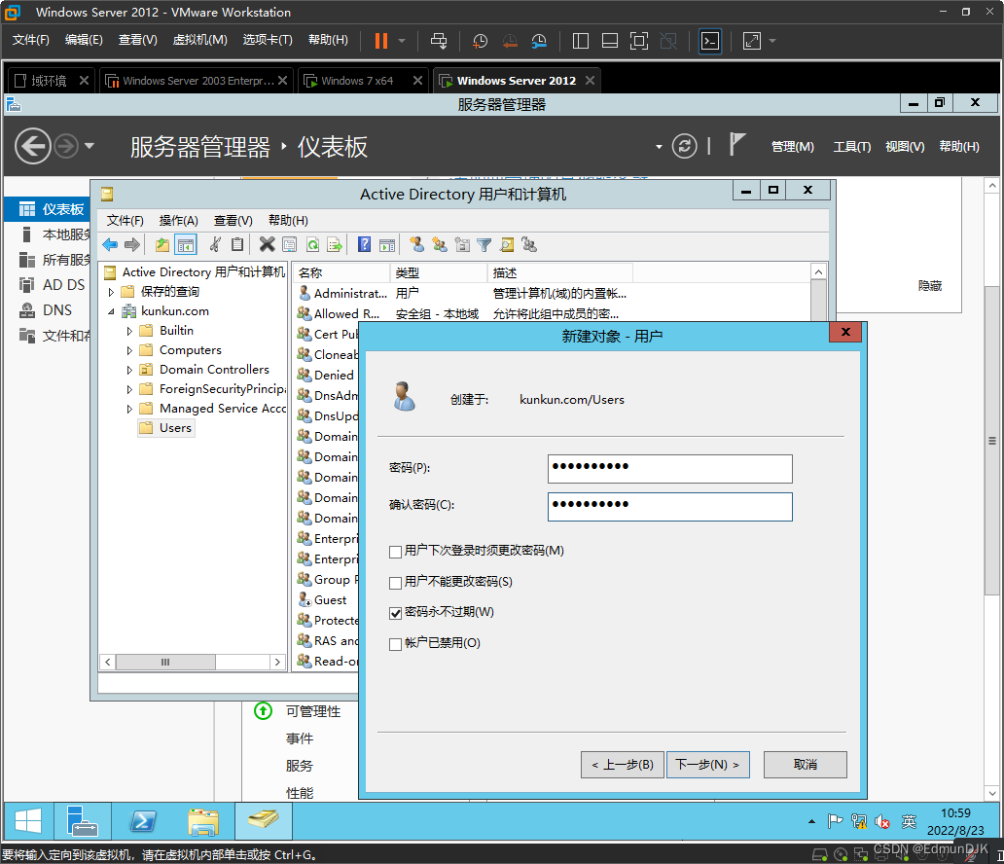Open Server Manager 工具(T) menu
1004x864 pixels.
851,147
